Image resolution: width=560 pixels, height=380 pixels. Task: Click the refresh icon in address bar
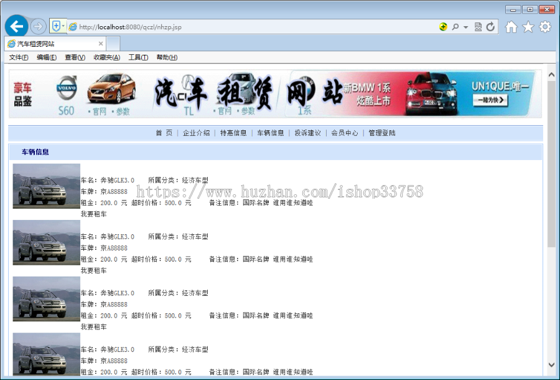(491, 27)
